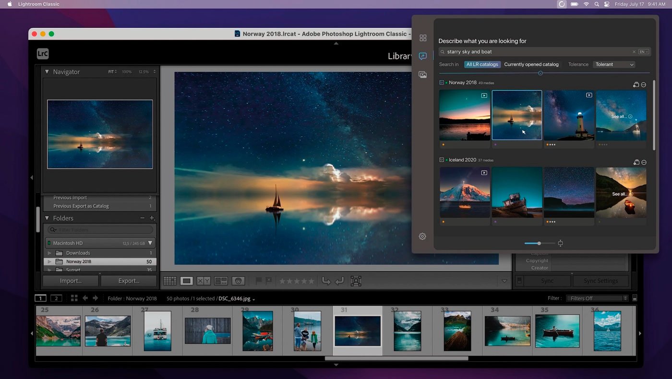This screenshot has height=379, width=672.
Task: Click the face region draw tool icon
Action: (356, 281)
